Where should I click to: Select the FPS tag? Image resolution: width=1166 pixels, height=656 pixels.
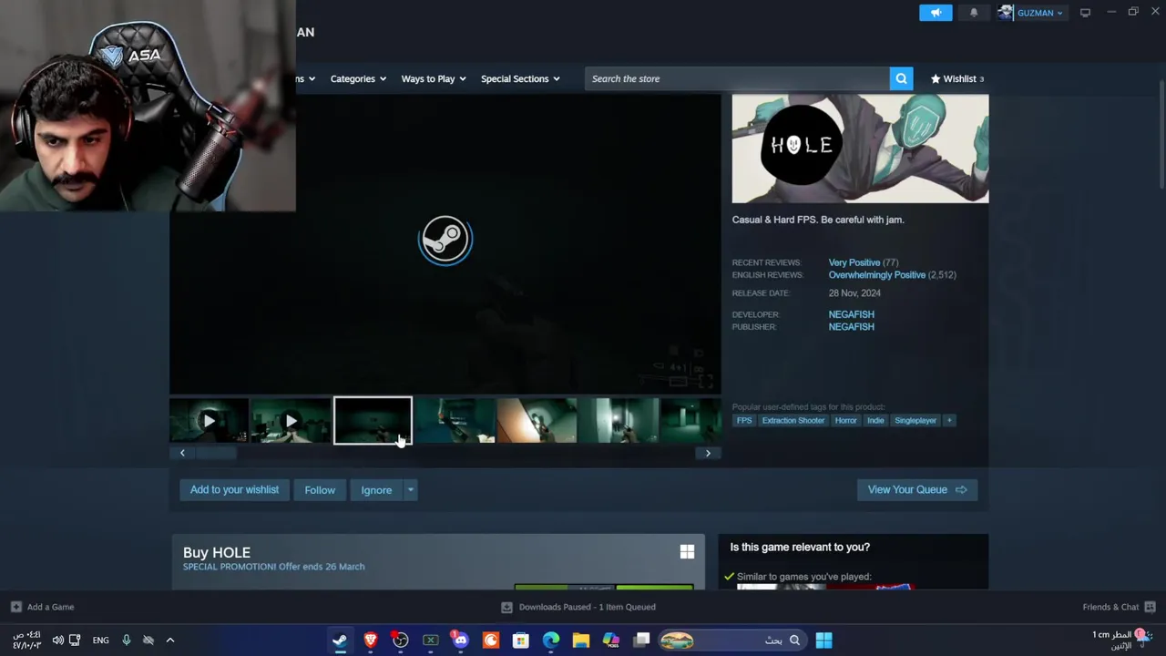(x=744, y=420)
